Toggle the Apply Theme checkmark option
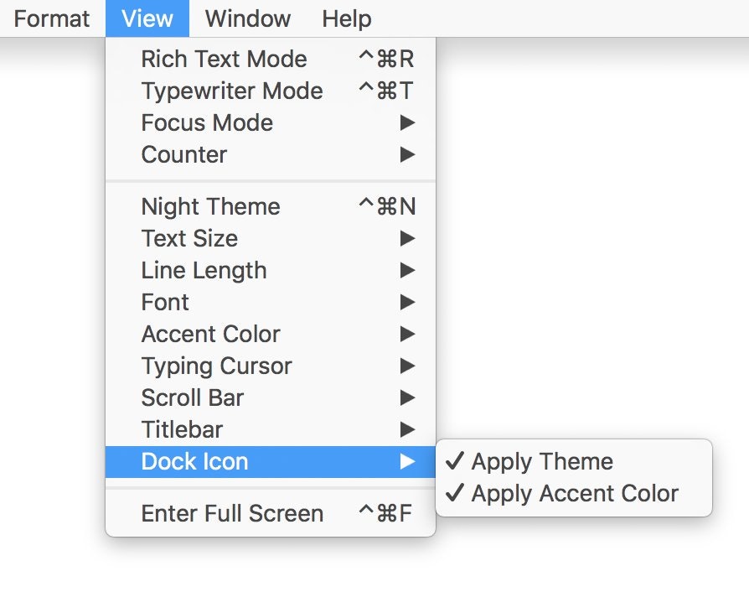This screenshot has width=749, height=592. (574, 461)
